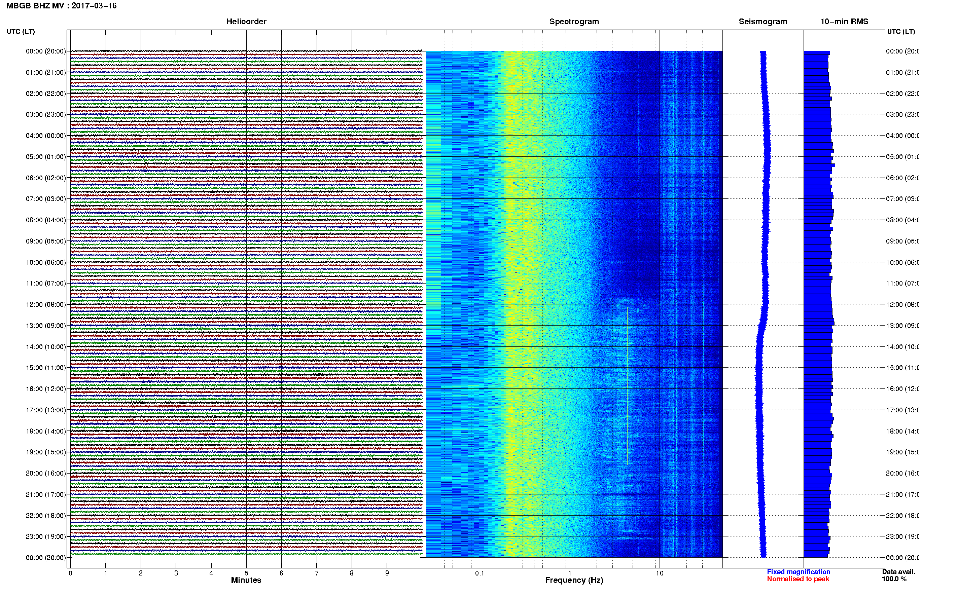Click the right UTC (LT) axis header
Viewport: 957px width, 598px height.
point(901,31)
